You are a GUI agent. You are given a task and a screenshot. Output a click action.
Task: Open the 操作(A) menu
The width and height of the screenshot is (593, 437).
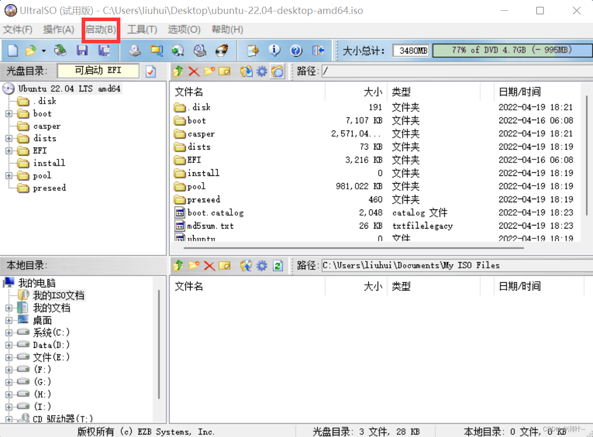[x=58, y=29]
